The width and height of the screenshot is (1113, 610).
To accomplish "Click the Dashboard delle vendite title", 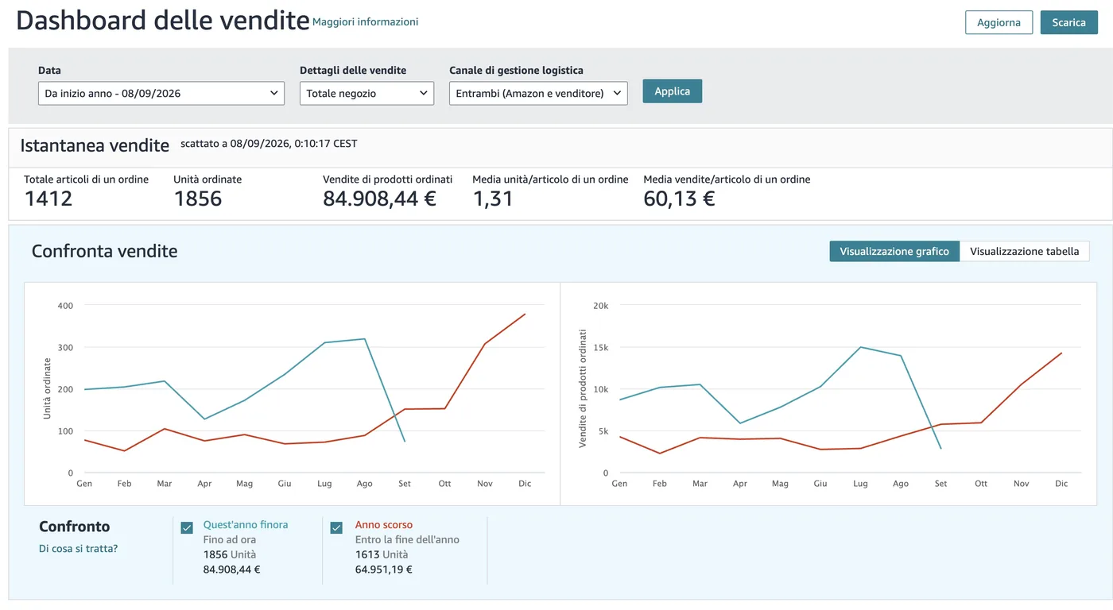I will click(162, 20).
